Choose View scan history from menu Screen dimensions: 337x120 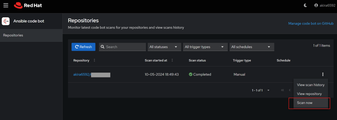[x=311, y=85]
